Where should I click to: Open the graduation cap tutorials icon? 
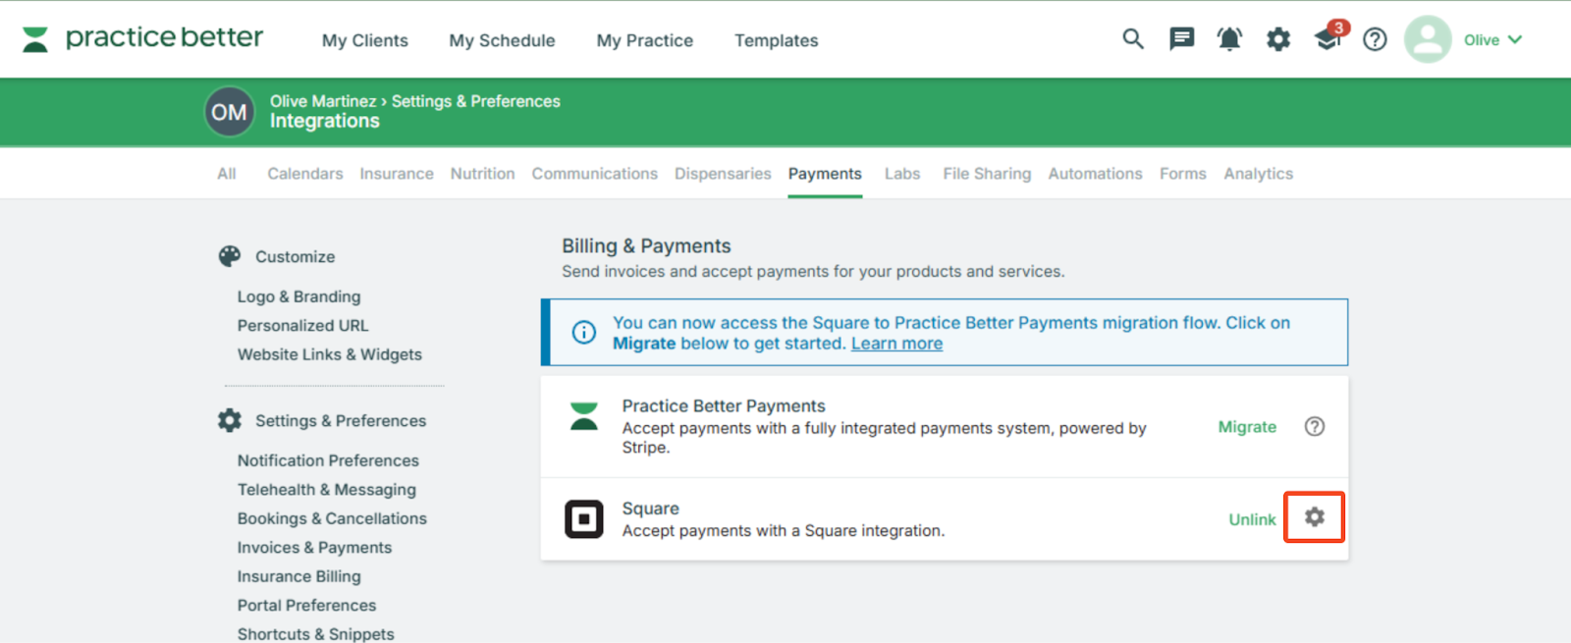pos(1327,37)
